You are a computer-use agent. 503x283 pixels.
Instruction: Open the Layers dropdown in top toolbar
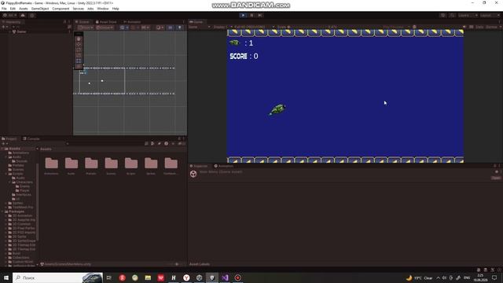tap(468, 15)
